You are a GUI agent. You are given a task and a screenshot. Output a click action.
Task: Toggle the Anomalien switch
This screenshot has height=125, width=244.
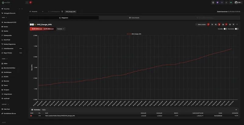click(225, 29)
